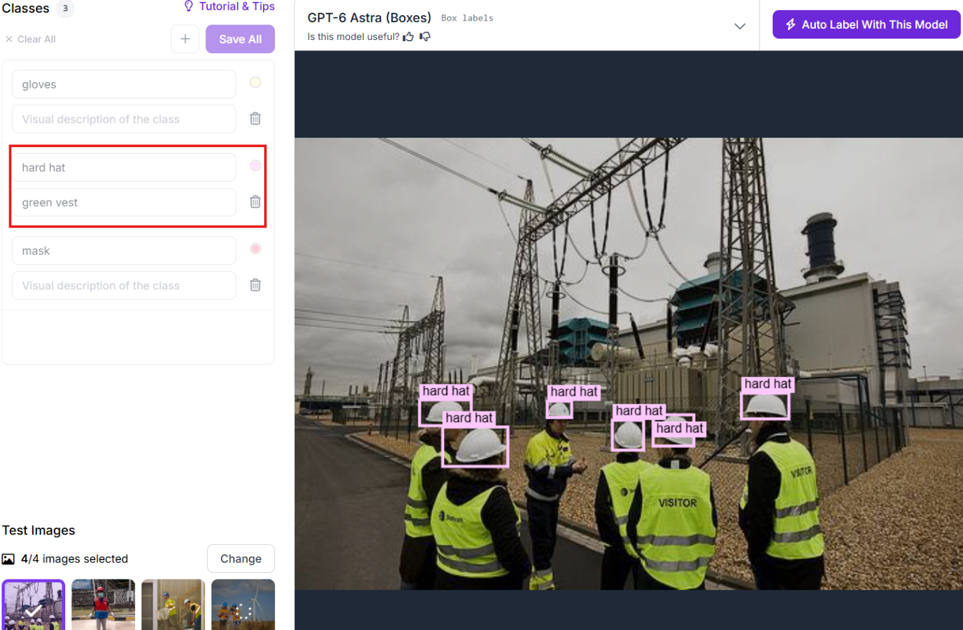The image size is (963, 630).
Task: Delete the gloves class with trash icon
Action: 255,119
